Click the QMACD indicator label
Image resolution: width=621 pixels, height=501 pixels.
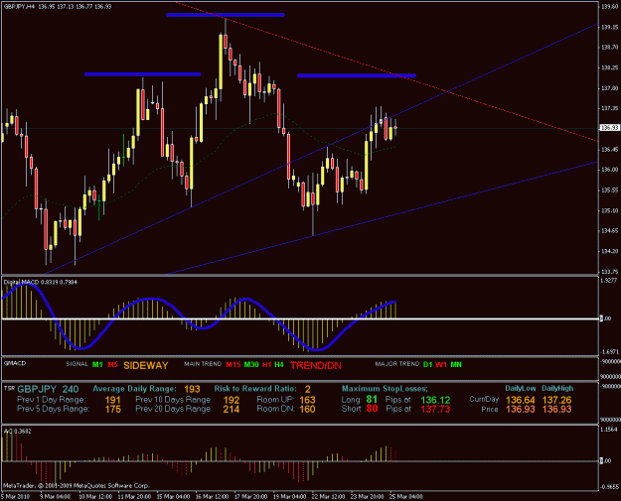15,363
